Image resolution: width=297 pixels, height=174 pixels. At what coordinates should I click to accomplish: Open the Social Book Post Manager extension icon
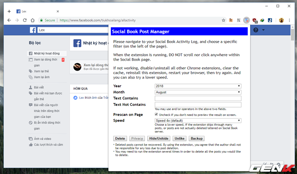pyautogui.click(x=246, y=20)
